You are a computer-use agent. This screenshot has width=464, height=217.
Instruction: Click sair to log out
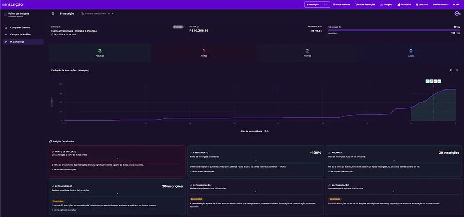(456, 5)
